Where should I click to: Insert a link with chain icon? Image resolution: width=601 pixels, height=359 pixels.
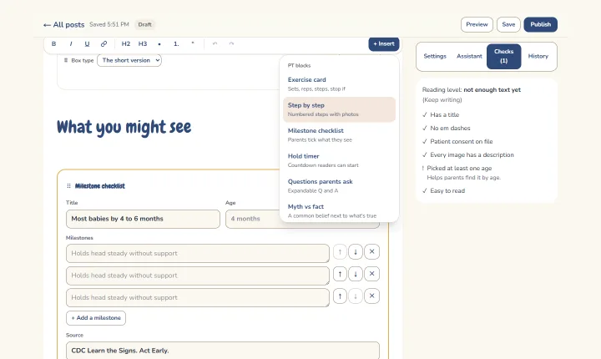click(104, 43)
